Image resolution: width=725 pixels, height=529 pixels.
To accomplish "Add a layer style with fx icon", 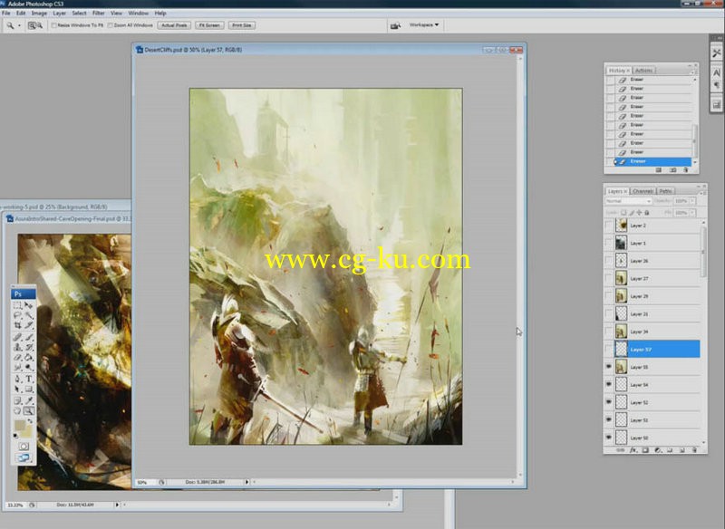I will click(x=633, y=449).
